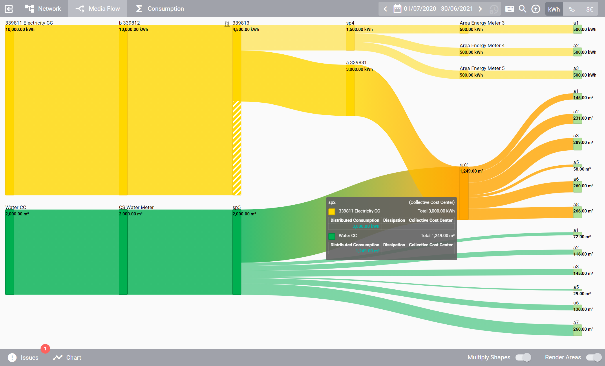The width and height of the screenshot is (605, 366).
Task: Open the keyboard input icon
Action: click(x=510, y=9)
